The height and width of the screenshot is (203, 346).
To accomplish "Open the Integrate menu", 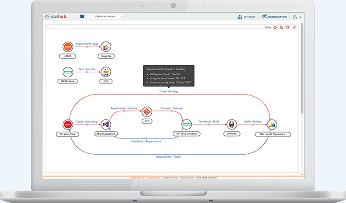I will point(246,17).
